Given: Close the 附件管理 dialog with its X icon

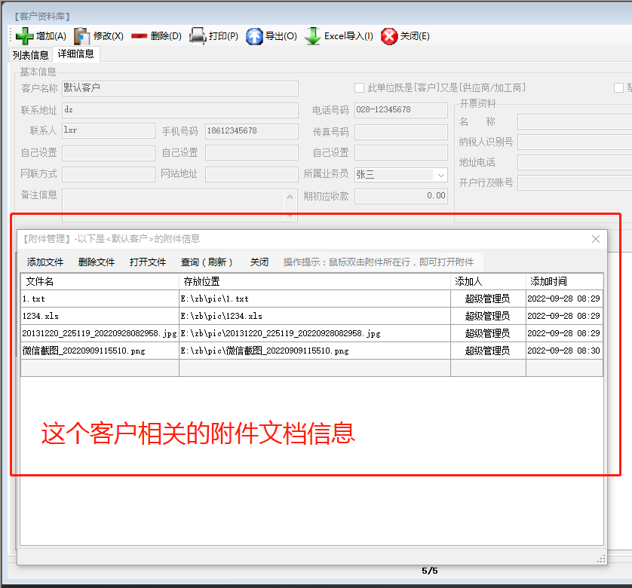Looking at the screenshot, I should (596, 239).
